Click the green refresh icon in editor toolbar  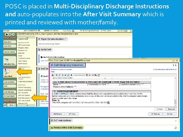(99, 75)
